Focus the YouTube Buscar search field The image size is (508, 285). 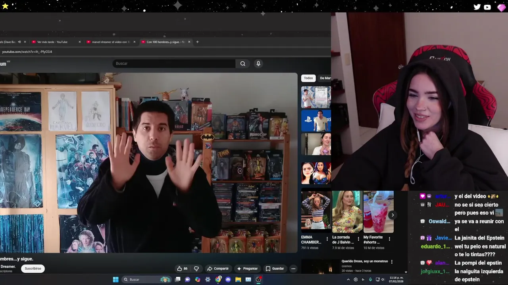pos(174,63)
